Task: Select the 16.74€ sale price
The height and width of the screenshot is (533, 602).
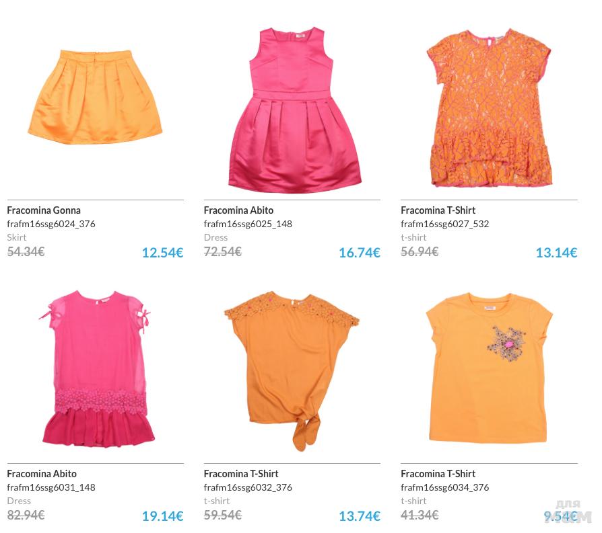Action: pos(360,253)
